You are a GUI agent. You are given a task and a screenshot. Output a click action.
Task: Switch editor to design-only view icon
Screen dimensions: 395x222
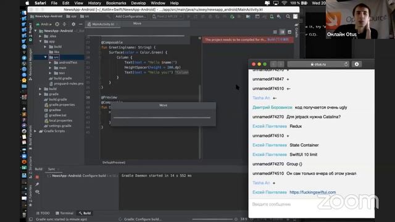coord(289,32)
